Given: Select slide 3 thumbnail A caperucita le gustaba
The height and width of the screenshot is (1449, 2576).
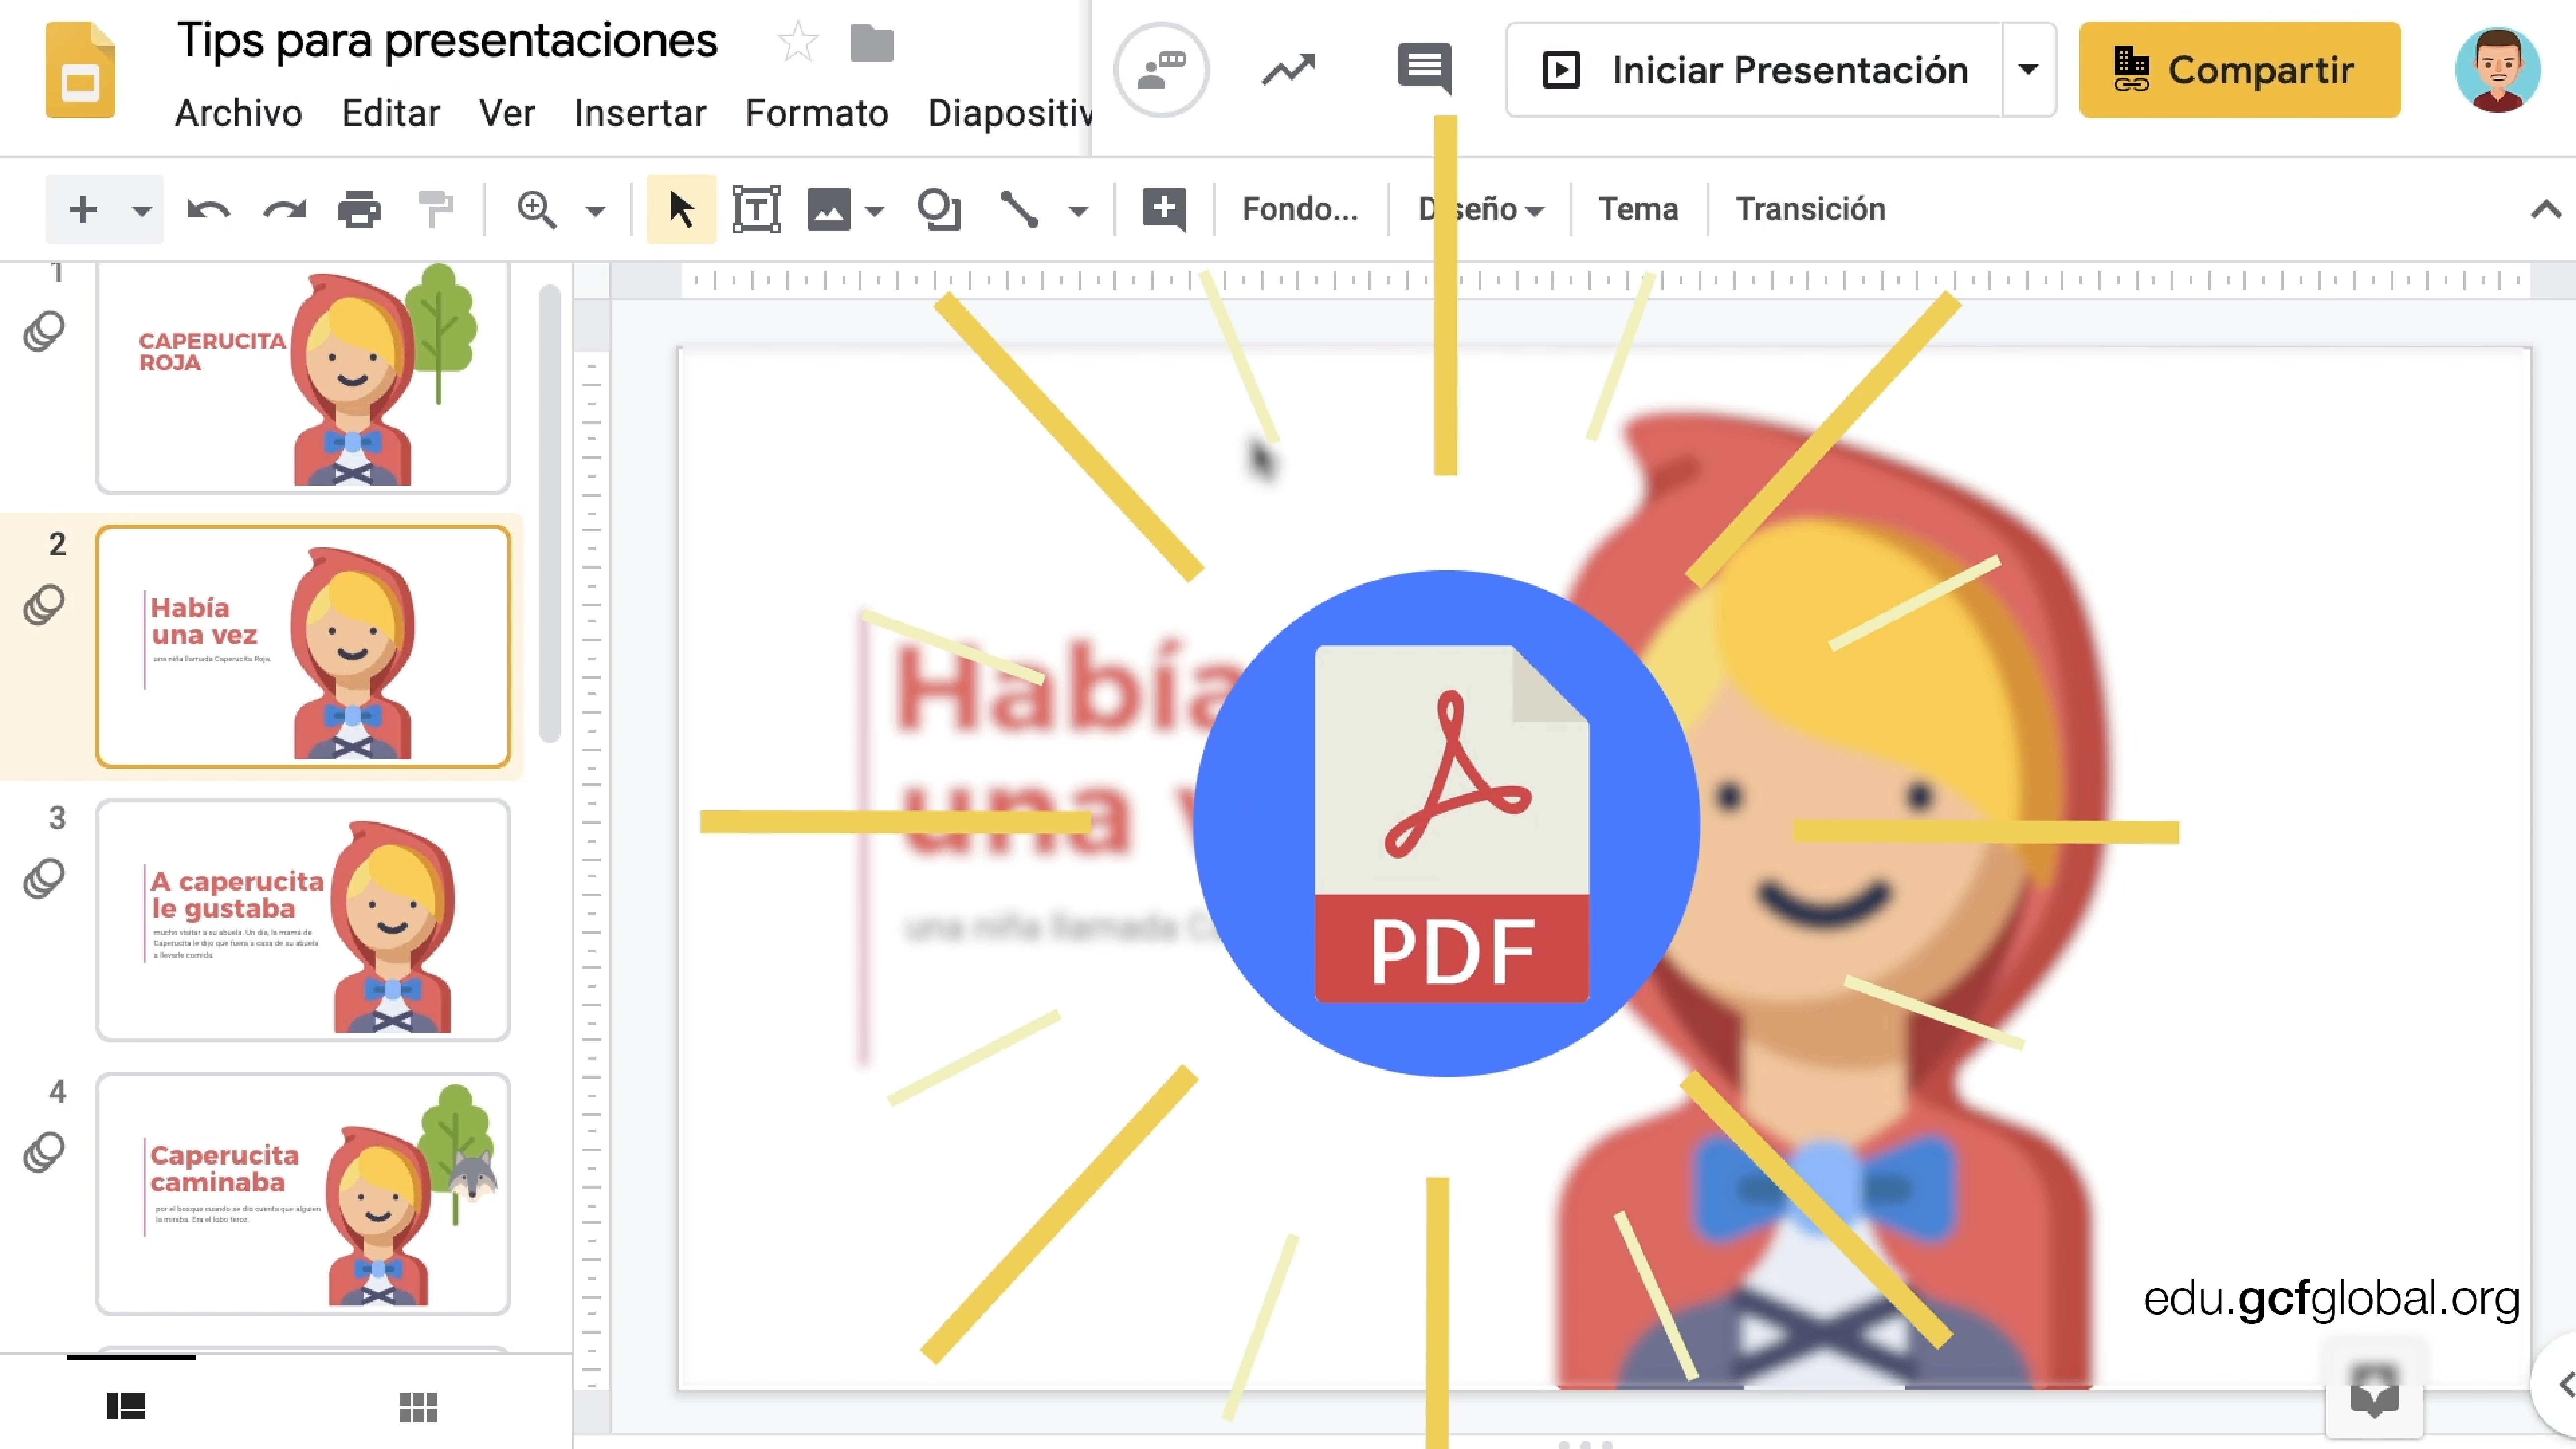Looking at the screenshot, I should point(303,920).
